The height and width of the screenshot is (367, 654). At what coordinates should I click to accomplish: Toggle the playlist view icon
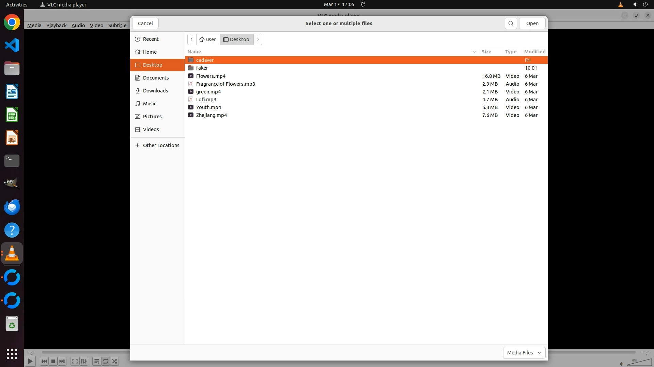point(96,361)
